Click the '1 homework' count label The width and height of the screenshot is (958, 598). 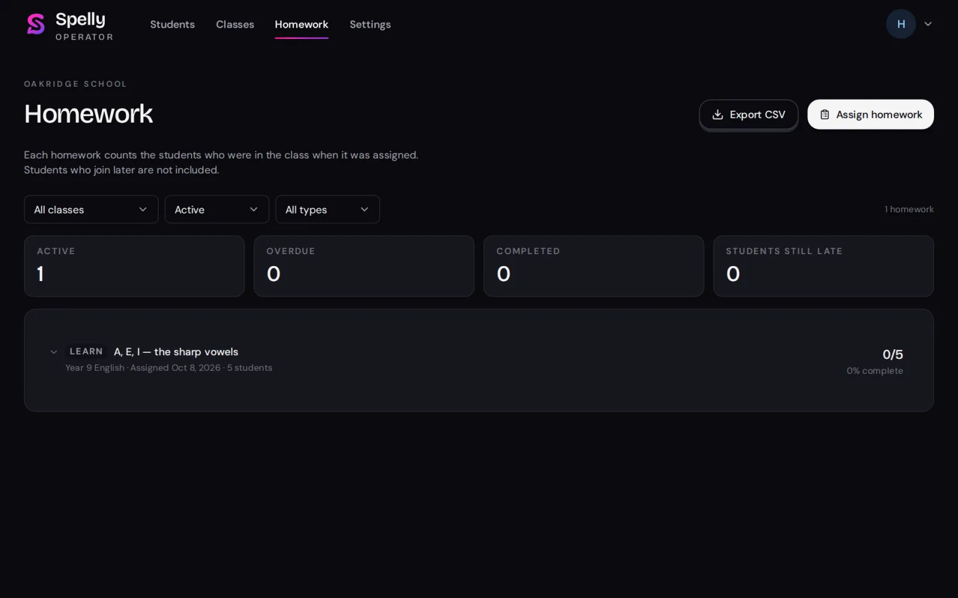coord(909,209)
